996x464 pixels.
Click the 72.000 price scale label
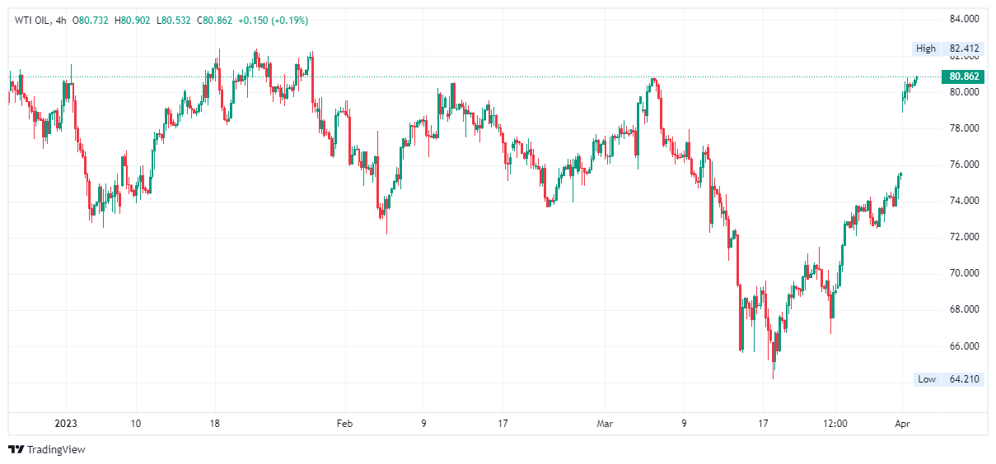964,237
